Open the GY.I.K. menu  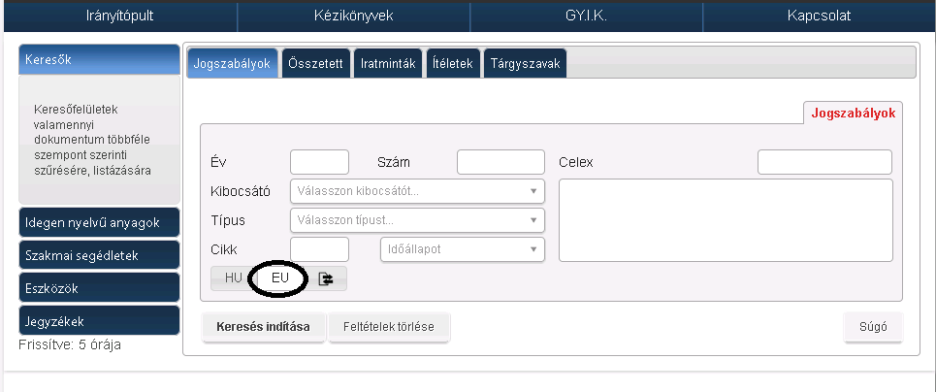[x=586, y=16]
